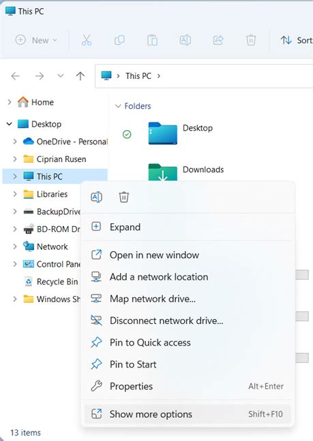
Task: Expand the Control Panel tree node
Action: tap(15, 264)
